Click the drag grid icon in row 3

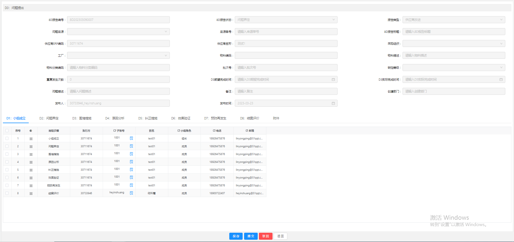click(31, 154)
